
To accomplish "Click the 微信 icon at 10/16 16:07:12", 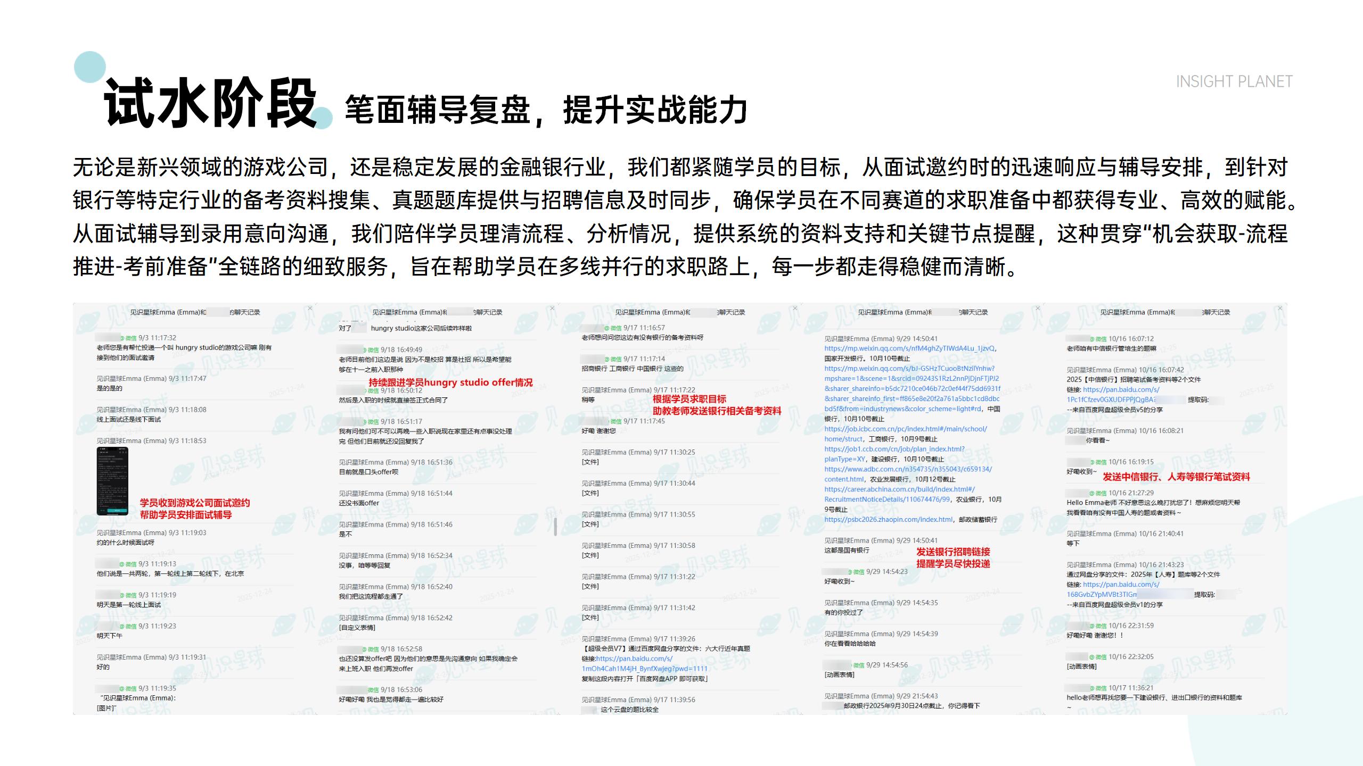I will tap(1098, 339).
